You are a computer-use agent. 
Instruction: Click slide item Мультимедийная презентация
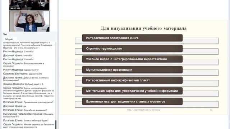point(132,70)
